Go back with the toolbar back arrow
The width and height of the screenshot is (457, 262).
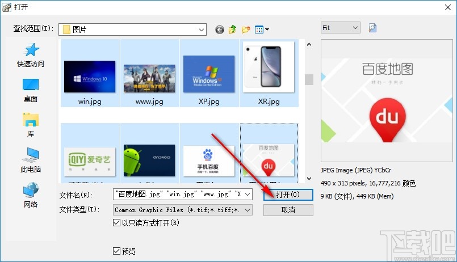pyautogui.click(x=220, y=29)
